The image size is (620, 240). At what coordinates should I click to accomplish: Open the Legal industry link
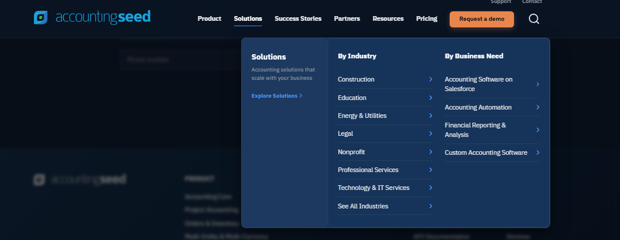coord(385,133)
